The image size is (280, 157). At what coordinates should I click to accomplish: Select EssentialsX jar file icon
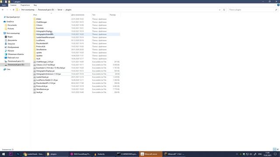(35, 68)
